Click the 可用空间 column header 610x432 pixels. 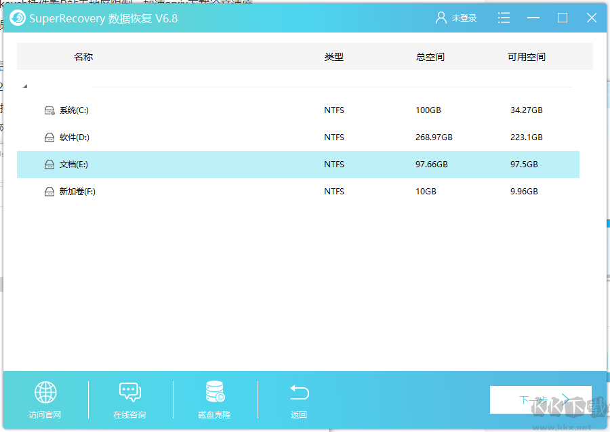527,57
